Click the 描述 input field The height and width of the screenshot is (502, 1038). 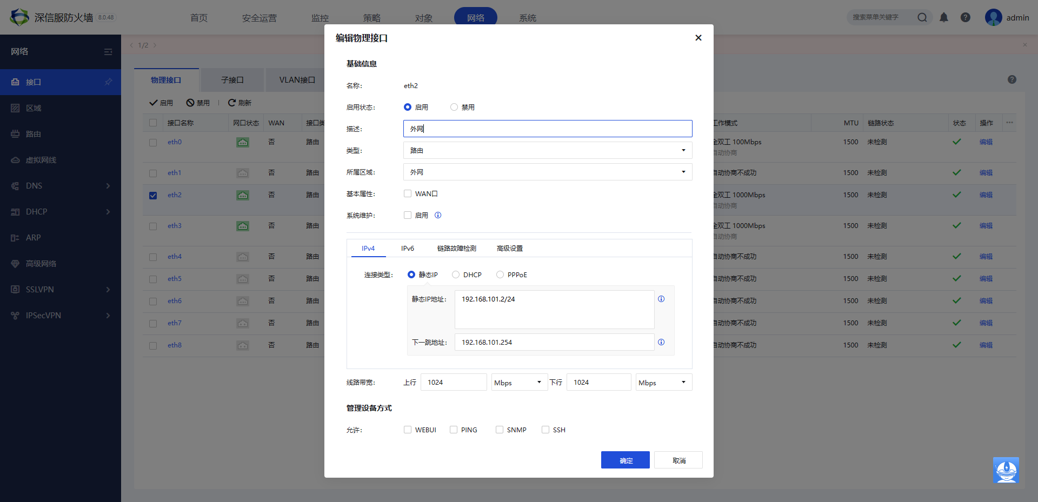coord(548,129)
